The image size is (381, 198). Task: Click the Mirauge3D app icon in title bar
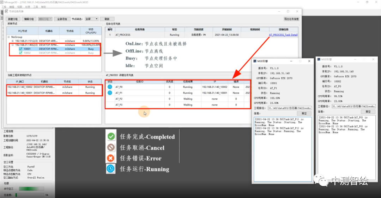[2, 2]
